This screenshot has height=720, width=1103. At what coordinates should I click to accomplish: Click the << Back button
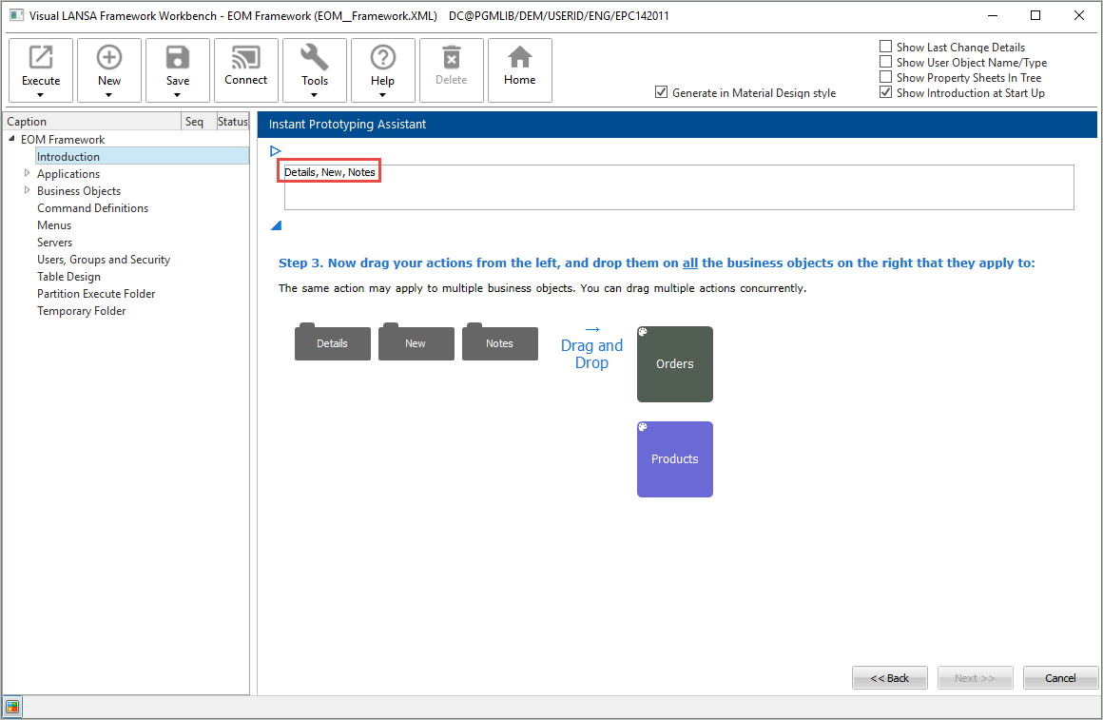[x=890, y=678]
